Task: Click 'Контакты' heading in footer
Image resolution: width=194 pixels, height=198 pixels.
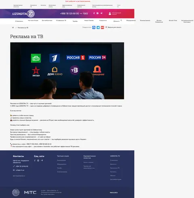Action: [19, 156]
